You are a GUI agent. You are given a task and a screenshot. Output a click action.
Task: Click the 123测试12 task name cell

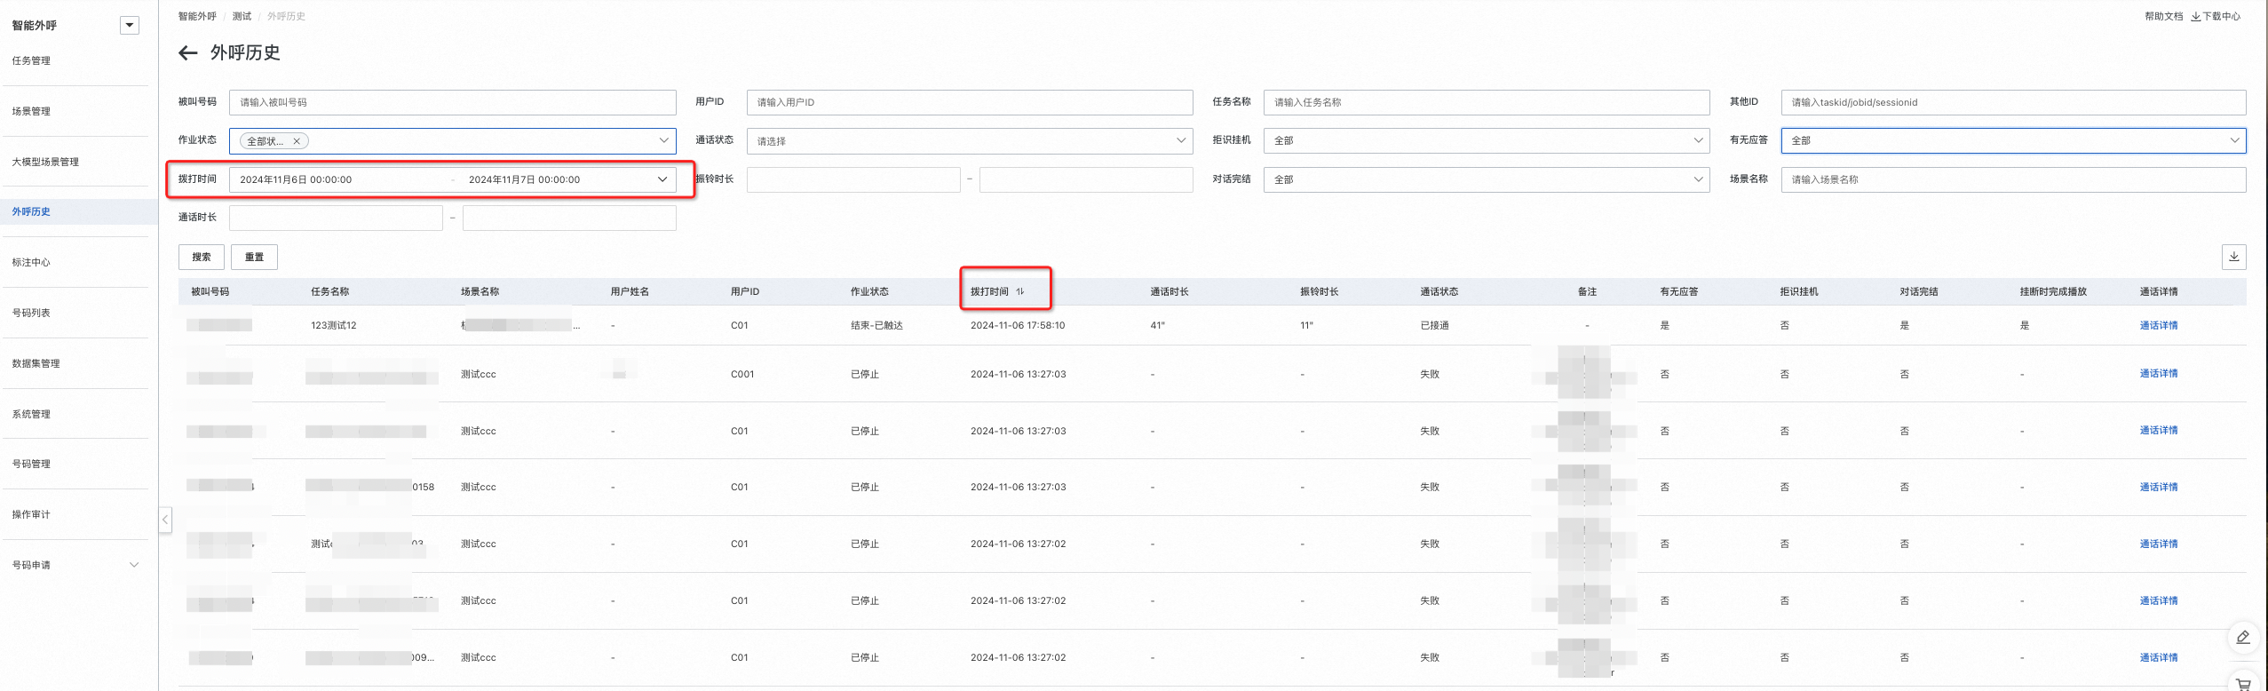pyautogui.click(x=334, y=325)
